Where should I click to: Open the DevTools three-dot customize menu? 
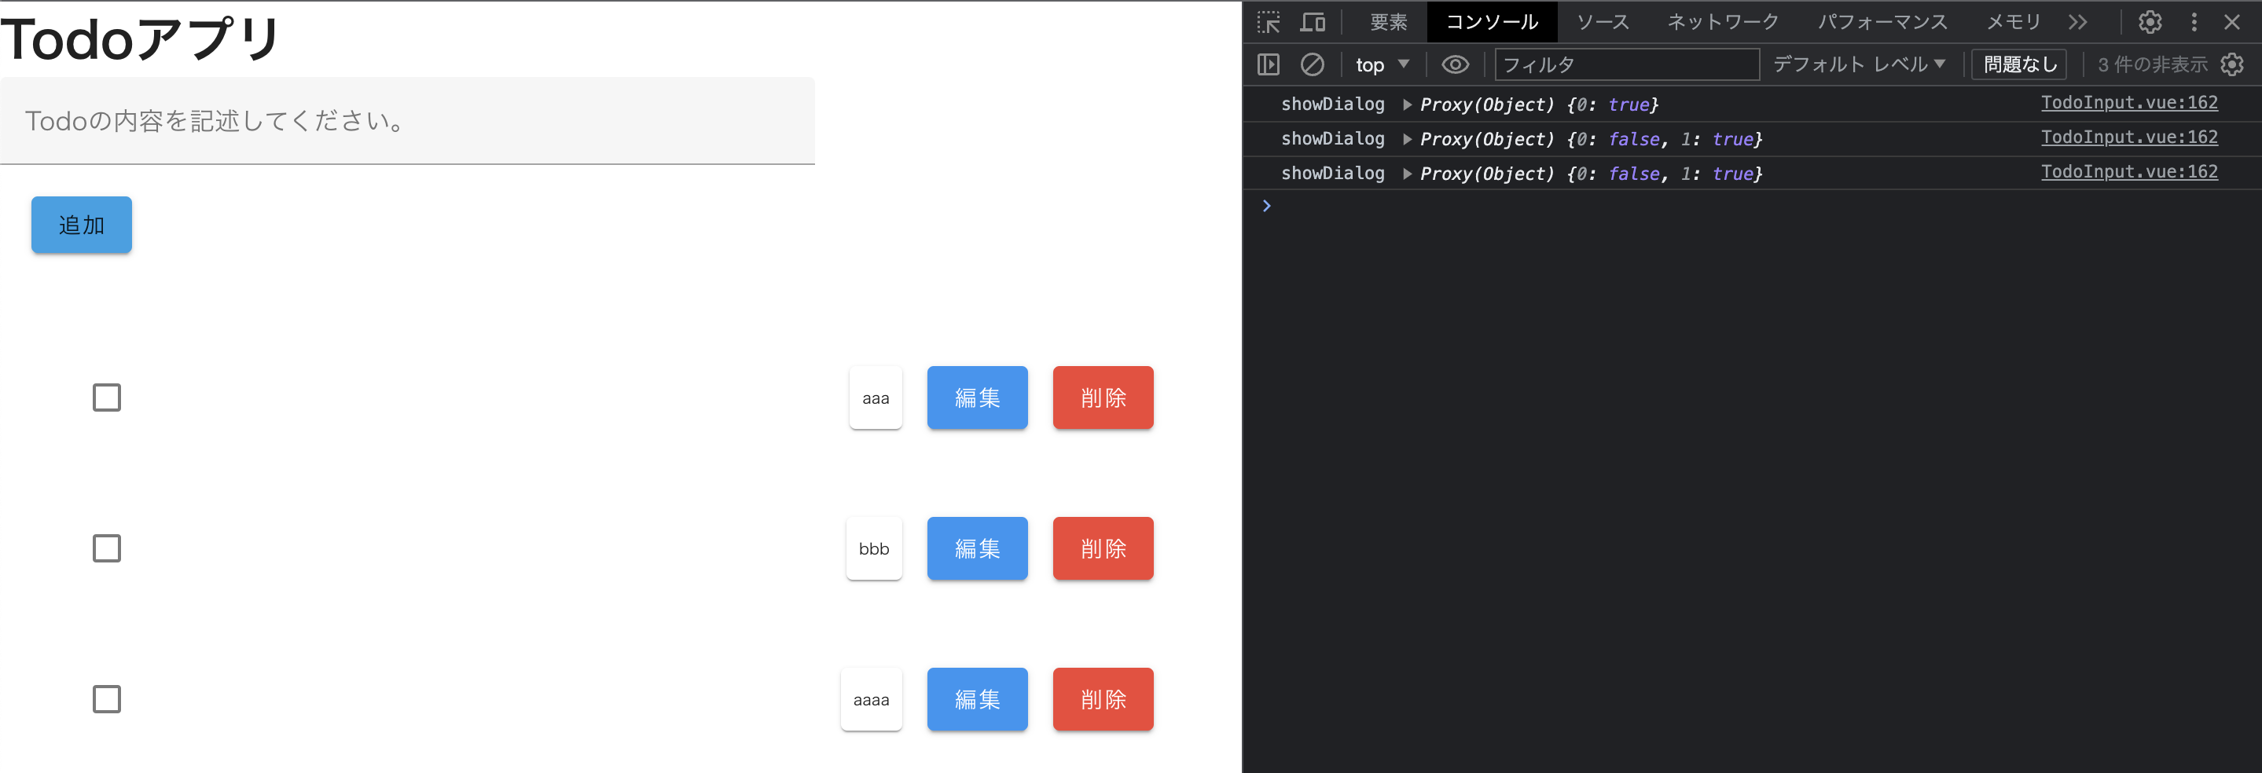2194,22
